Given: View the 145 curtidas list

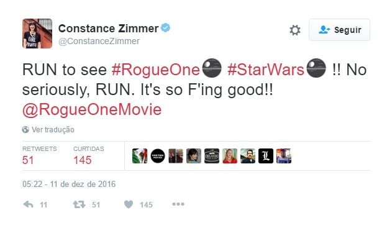Looking at the screenshot, I should (x=88, y=156).
